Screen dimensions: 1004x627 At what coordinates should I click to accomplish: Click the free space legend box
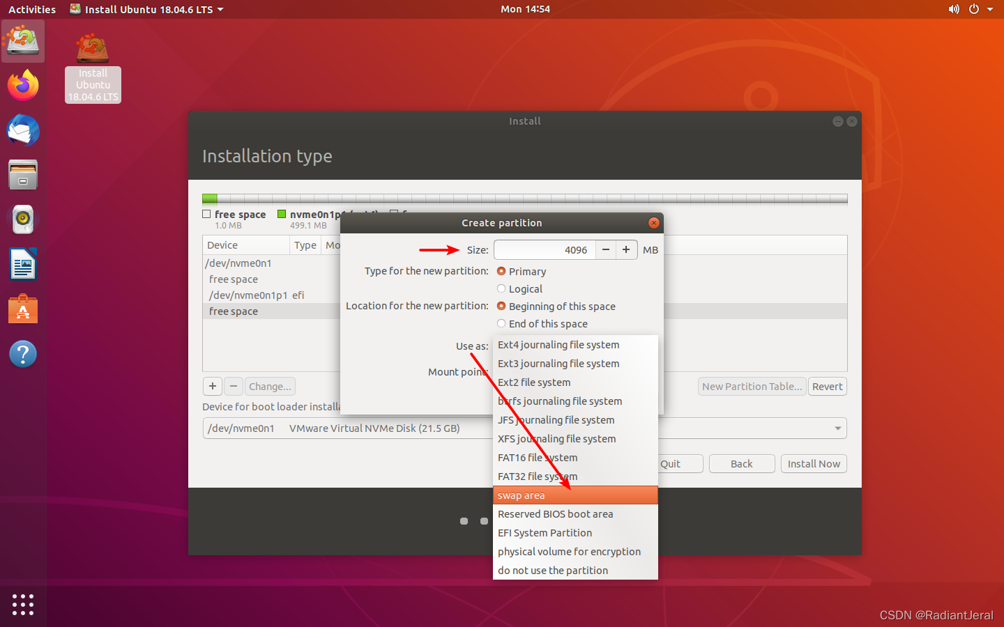206,214
